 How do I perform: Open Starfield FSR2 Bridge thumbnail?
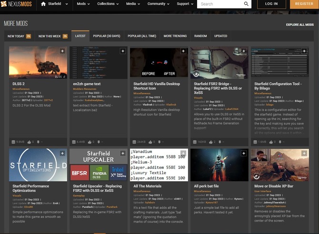click(x=219, y=63)
